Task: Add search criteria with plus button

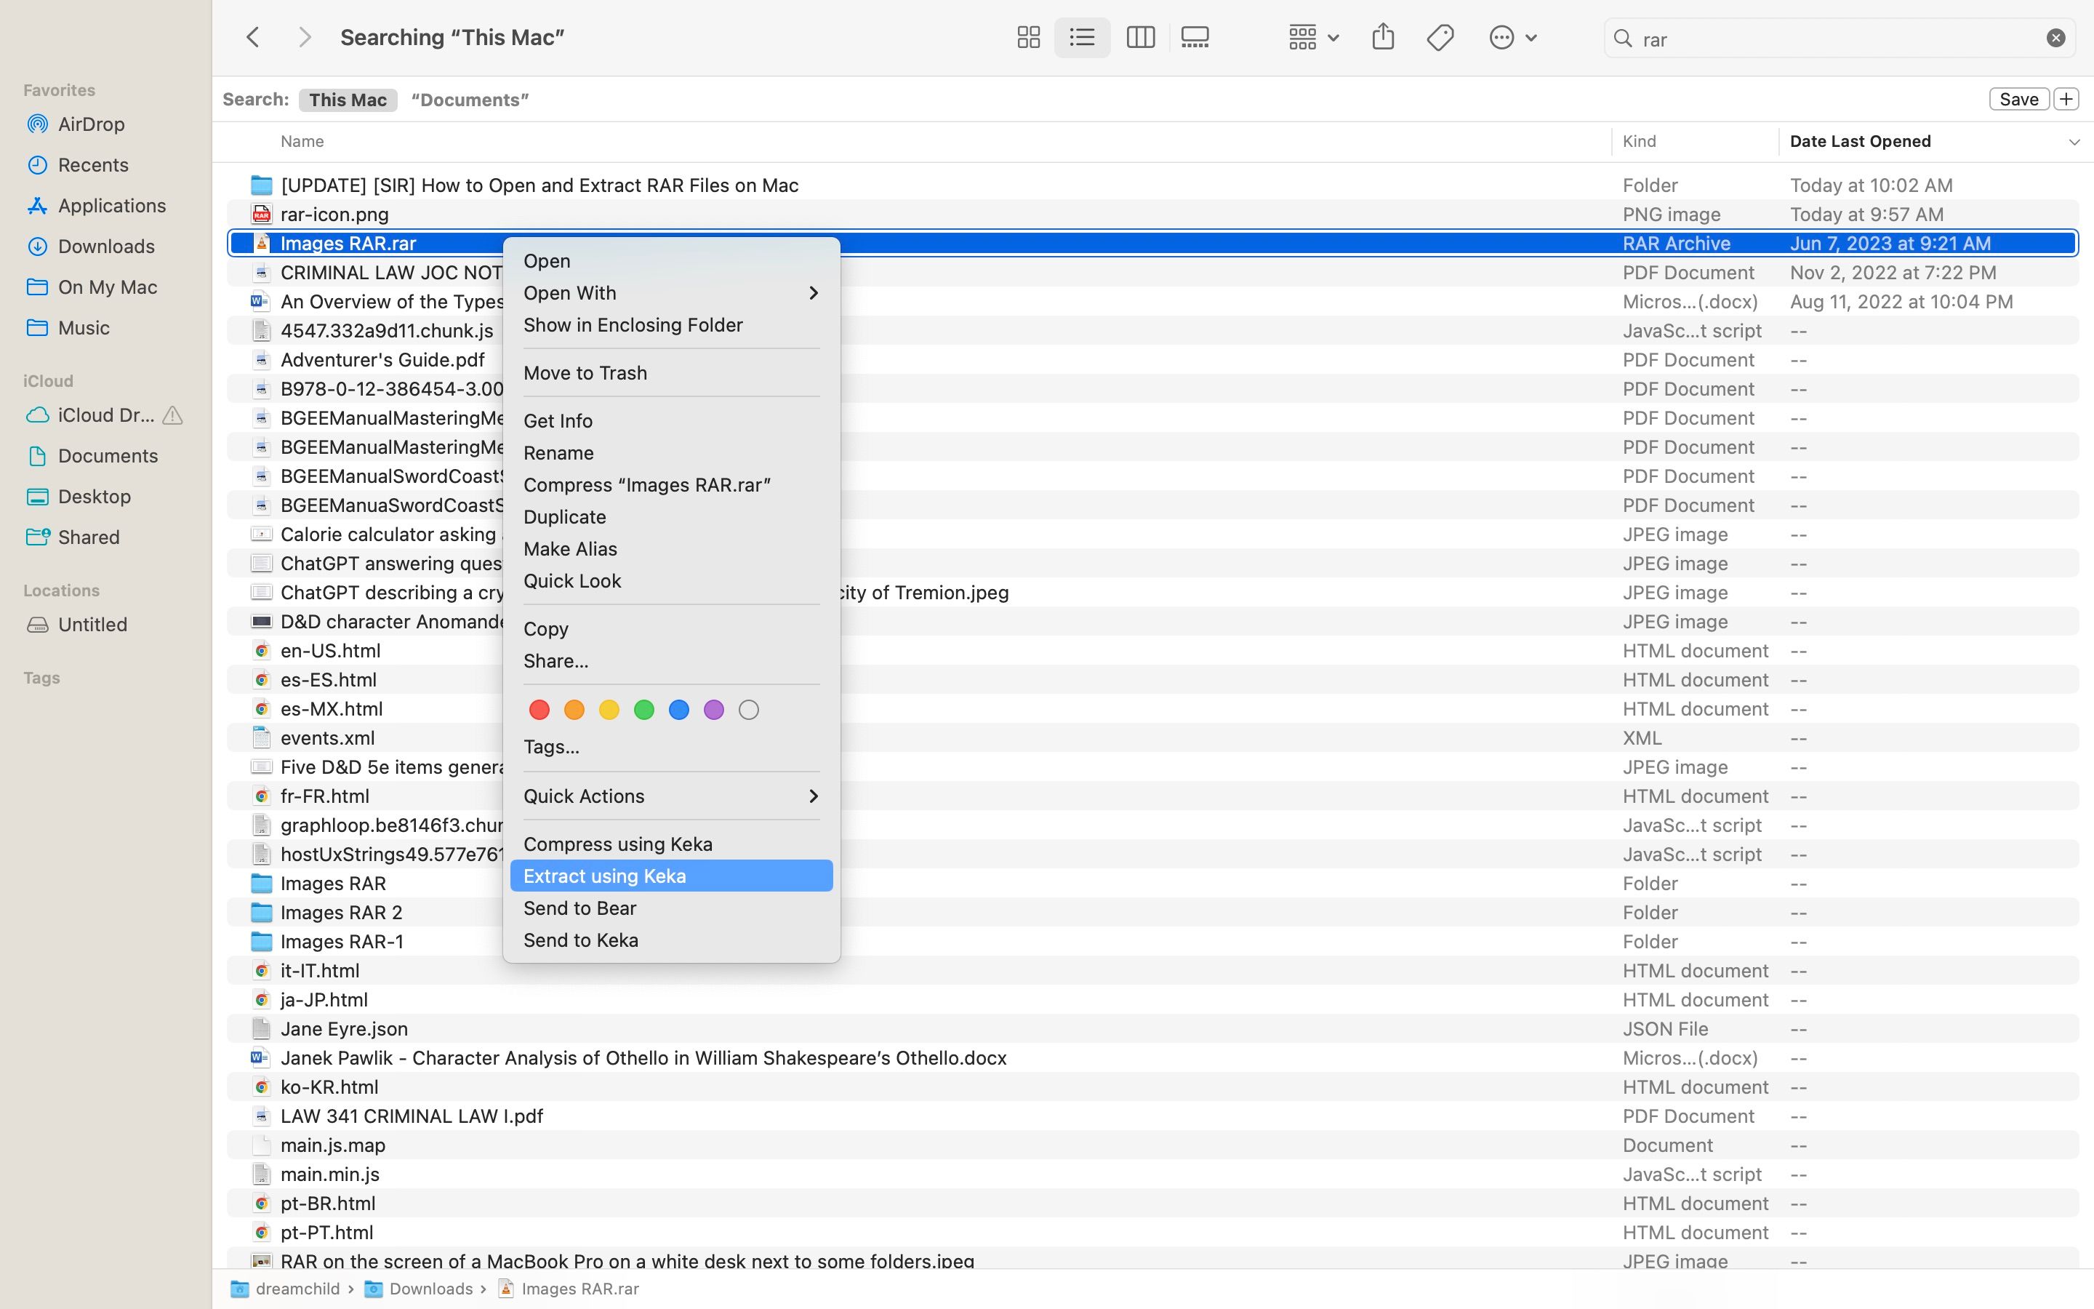Action: (2066, 99)
